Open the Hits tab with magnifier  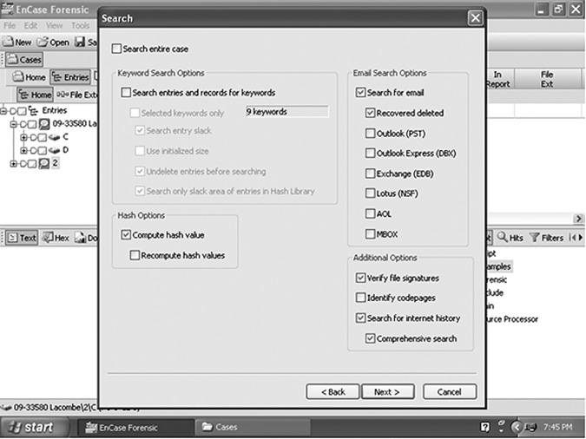tap(510, 237)
